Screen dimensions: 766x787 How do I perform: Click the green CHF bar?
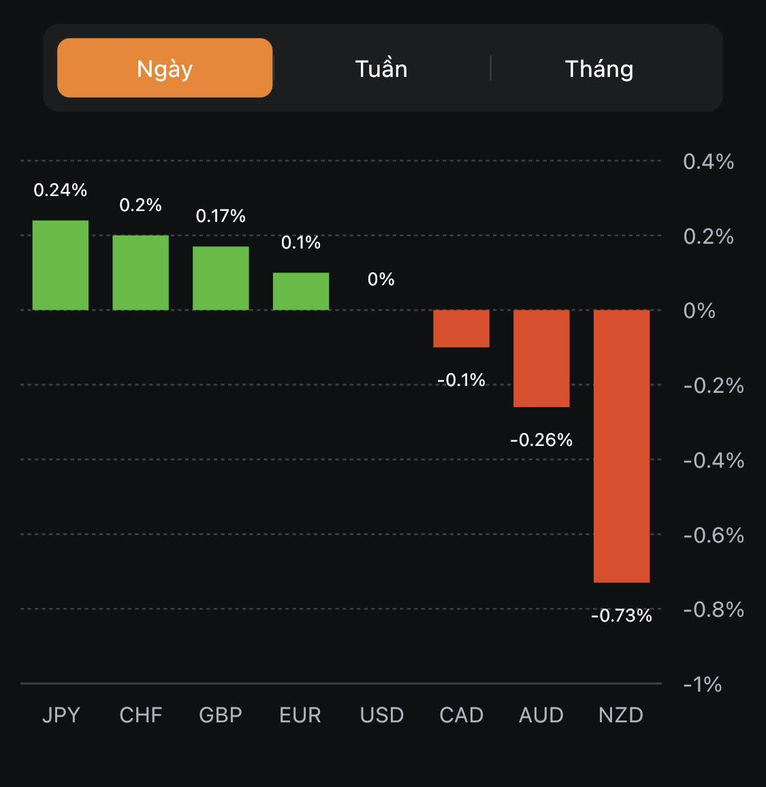click(x=140, y=272)
